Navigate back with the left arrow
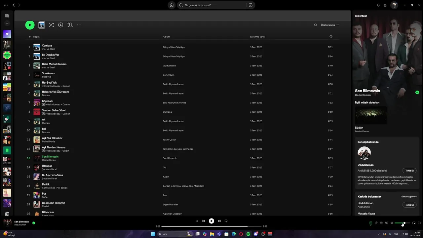This screenshot has width=423, height=238. point(14,5)
